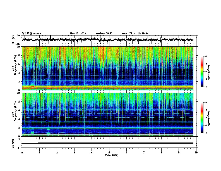Click the ch.3(V) axis label
The width and height of the screenshot is (221, 171).
(13, 143)
